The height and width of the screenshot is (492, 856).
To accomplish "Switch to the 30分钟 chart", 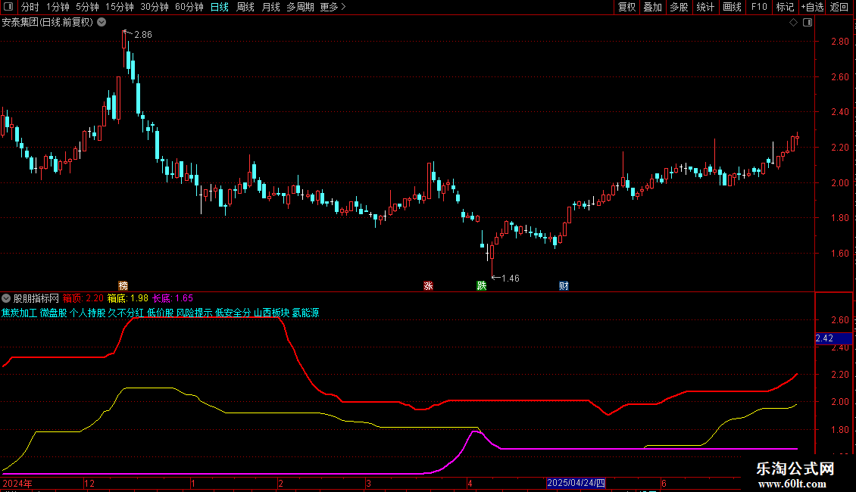I will 154,7.
